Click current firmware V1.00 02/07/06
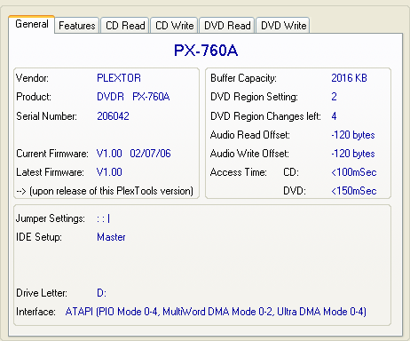Viewport: 410px width, 341px height. pos(134,154)
